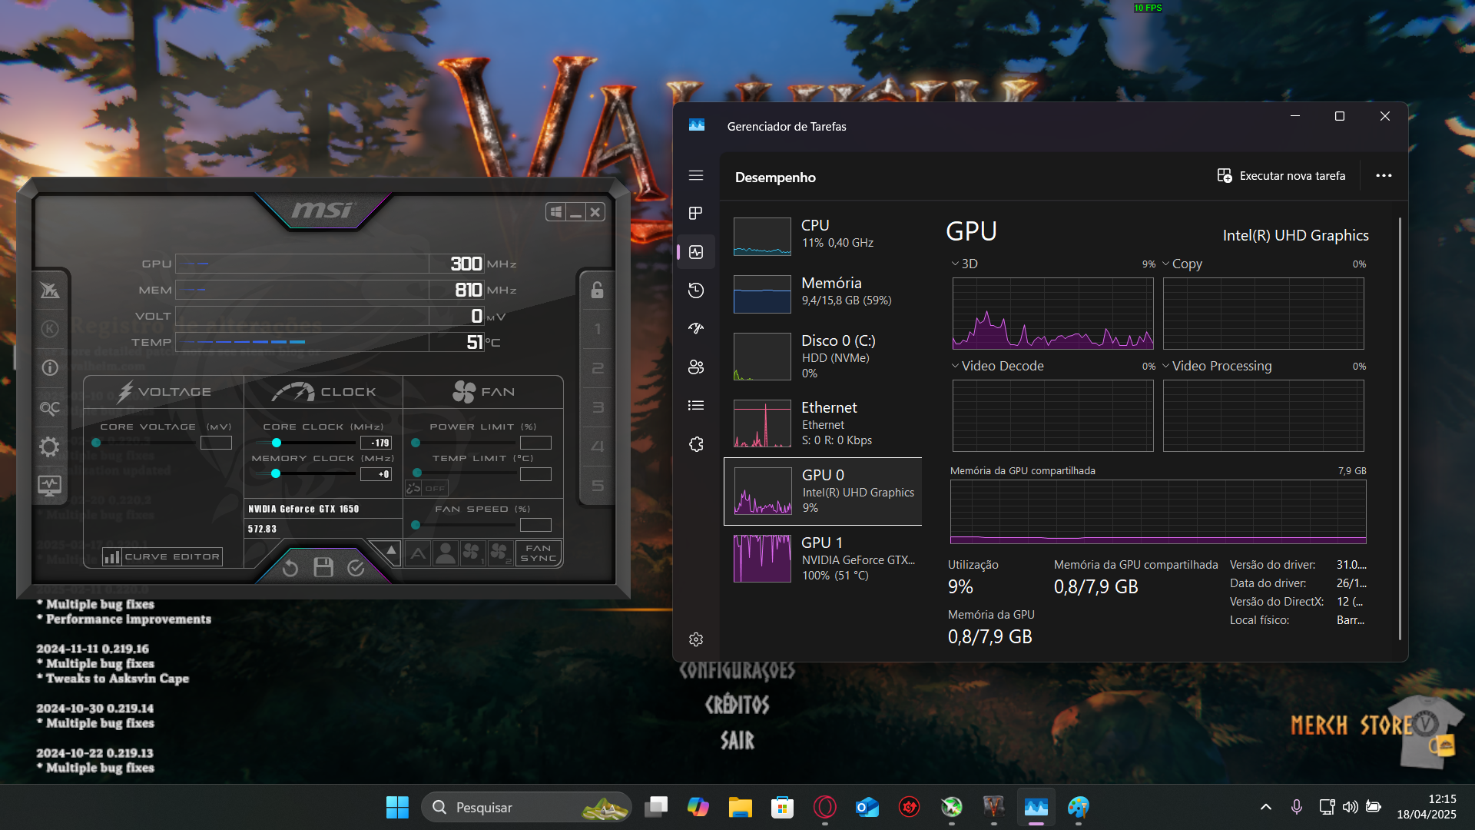Toggle automatic fan mode A button
Image resolution: width=1475 pixels, height=830 pixels.
tap(418, 553)
